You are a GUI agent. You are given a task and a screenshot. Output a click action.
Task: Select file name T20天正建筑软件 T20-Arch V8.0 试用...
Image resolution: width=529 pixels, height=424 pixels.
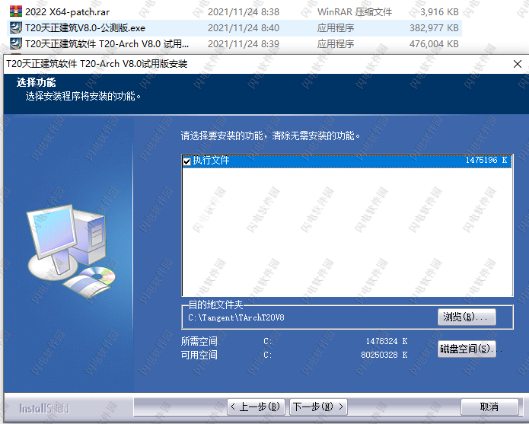point(107,44)
